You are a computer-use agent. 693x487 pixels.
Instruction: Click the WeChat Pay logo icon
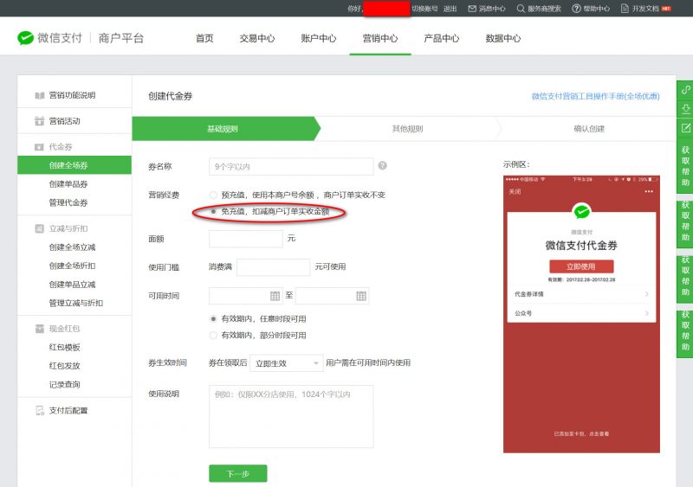(x=25, y=38)
